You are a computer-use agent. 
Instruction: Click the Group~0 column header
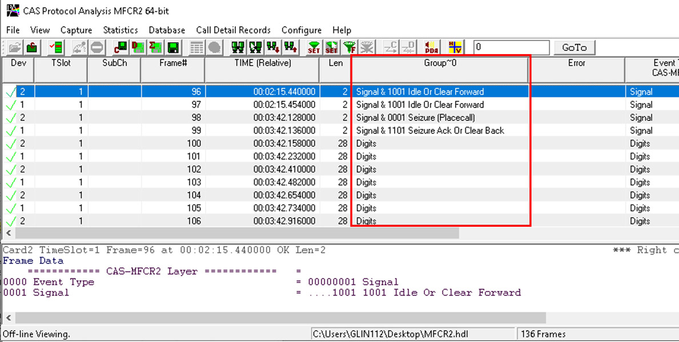click(x=440, y=70)
